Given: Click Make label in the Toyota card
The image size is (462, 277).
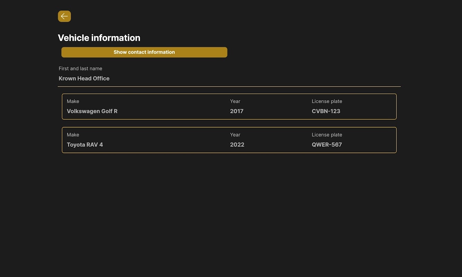Looking at the screenshot, I should [73, 135].
